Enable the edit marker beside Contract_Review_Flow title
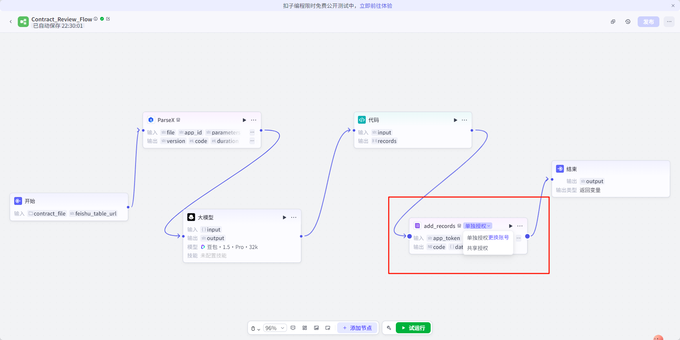This screenshot has height=340, width=680. (x=108, y=19)
